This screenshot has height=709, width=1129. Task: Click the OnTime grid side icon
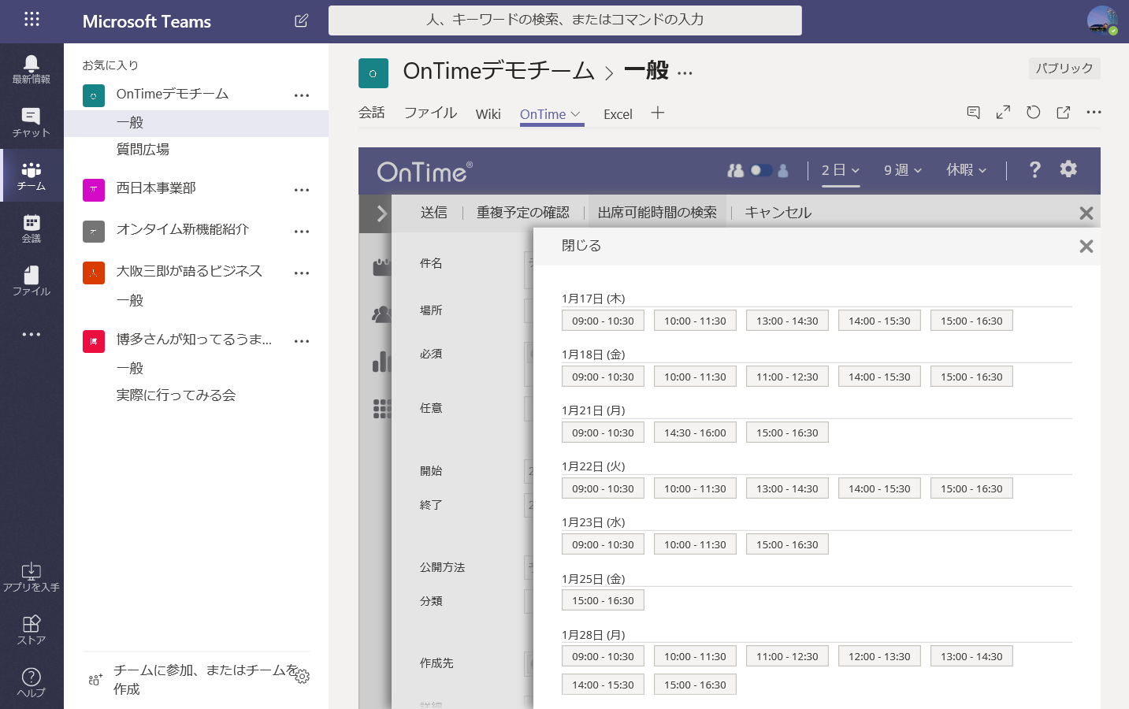382,408
